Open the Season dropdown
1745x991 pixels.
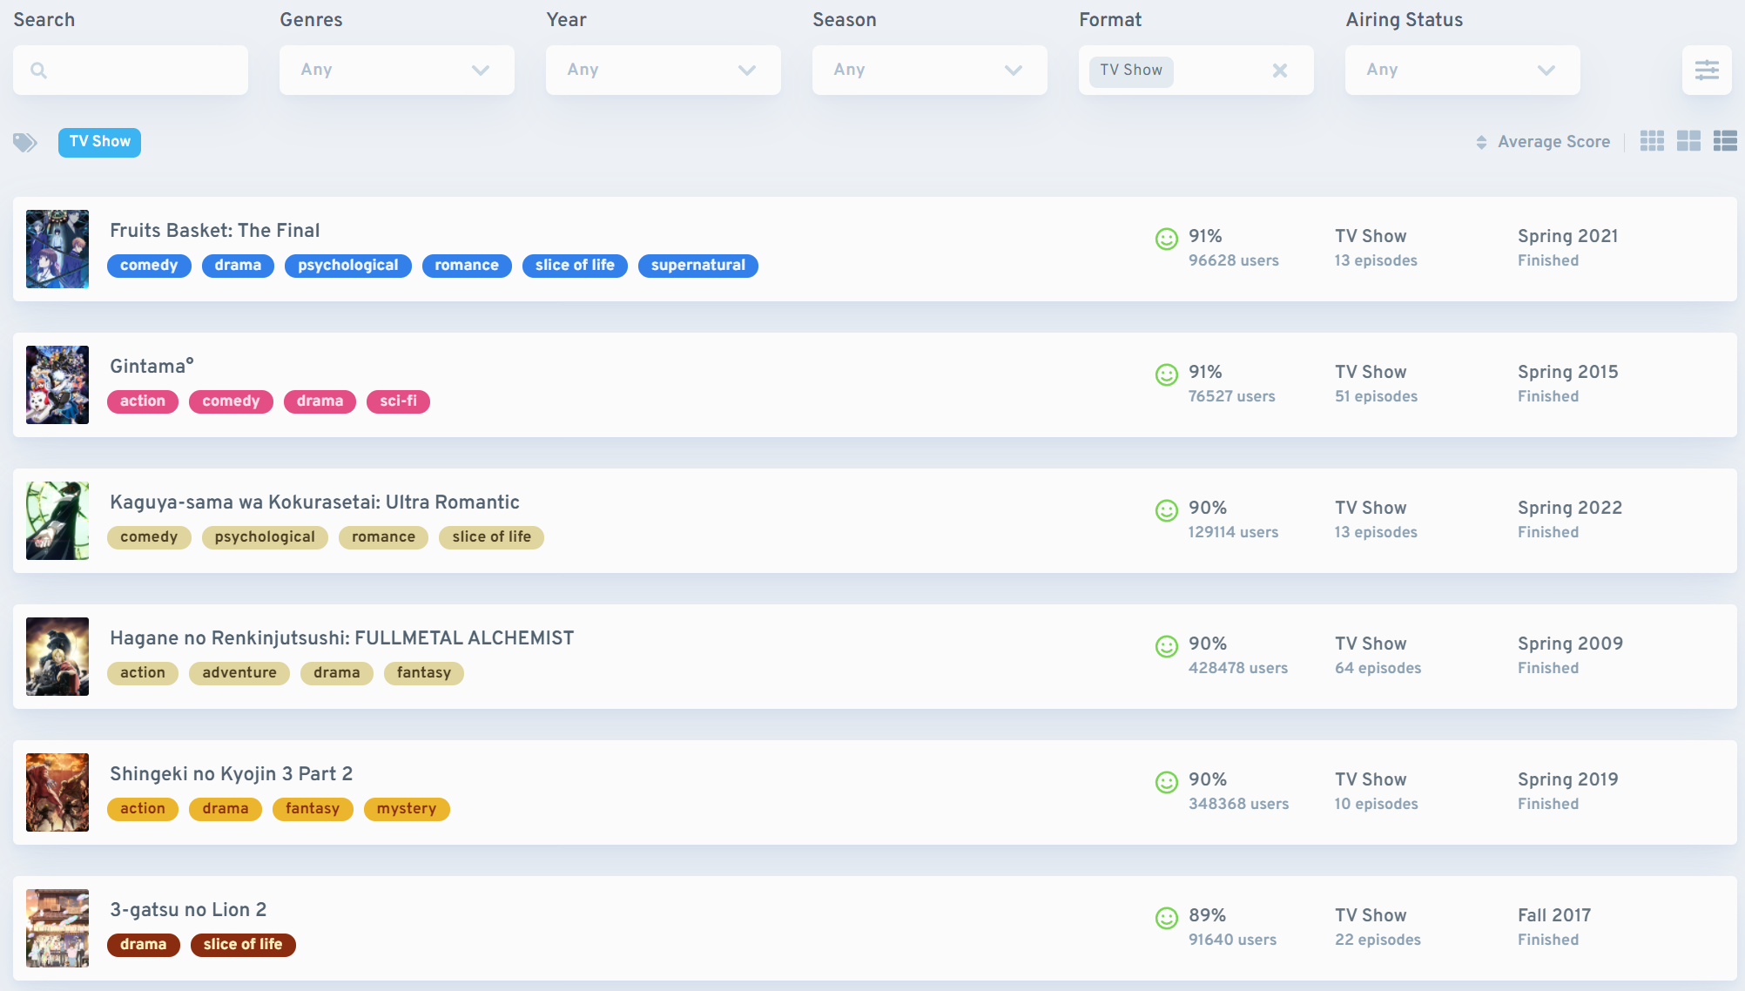point(929,70)
